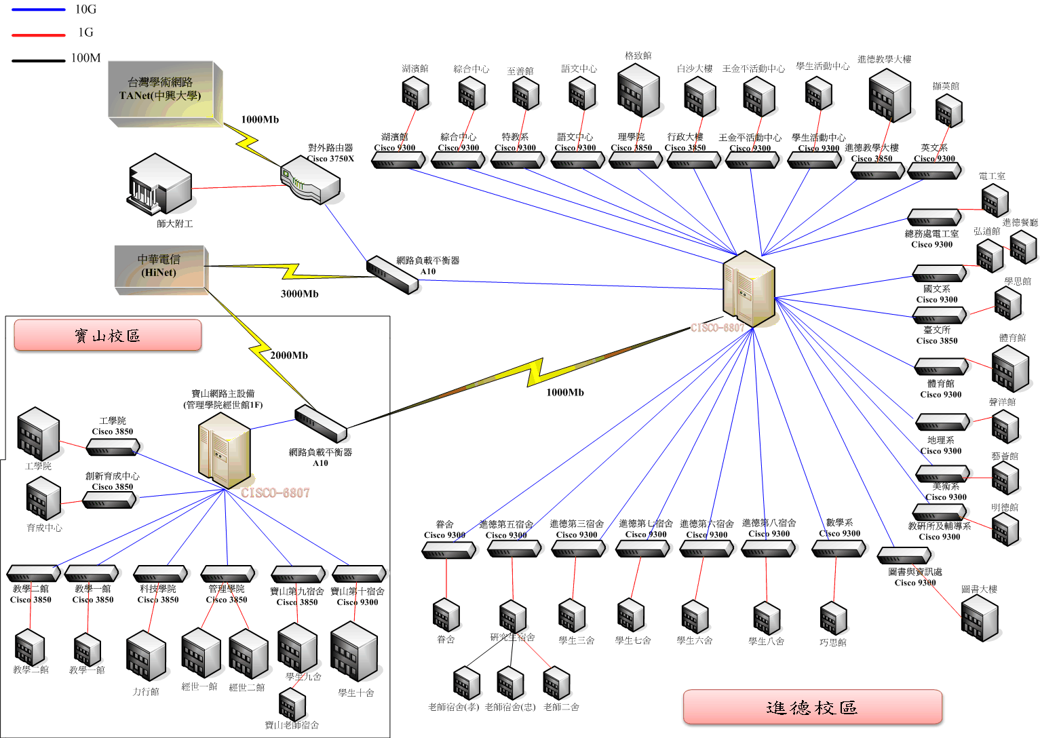
Task: Click the 科技學院 Cisco 3850 switch
Action: coord(161,573)
